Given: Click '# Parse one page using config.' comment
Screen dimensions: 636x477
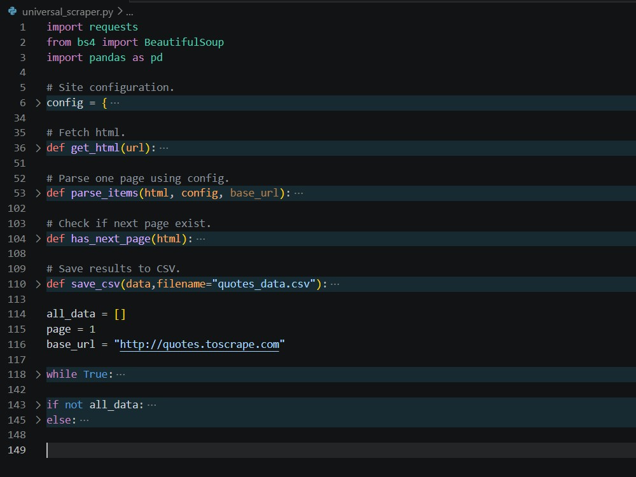Looking at the screenshot, I should (138, 179).
